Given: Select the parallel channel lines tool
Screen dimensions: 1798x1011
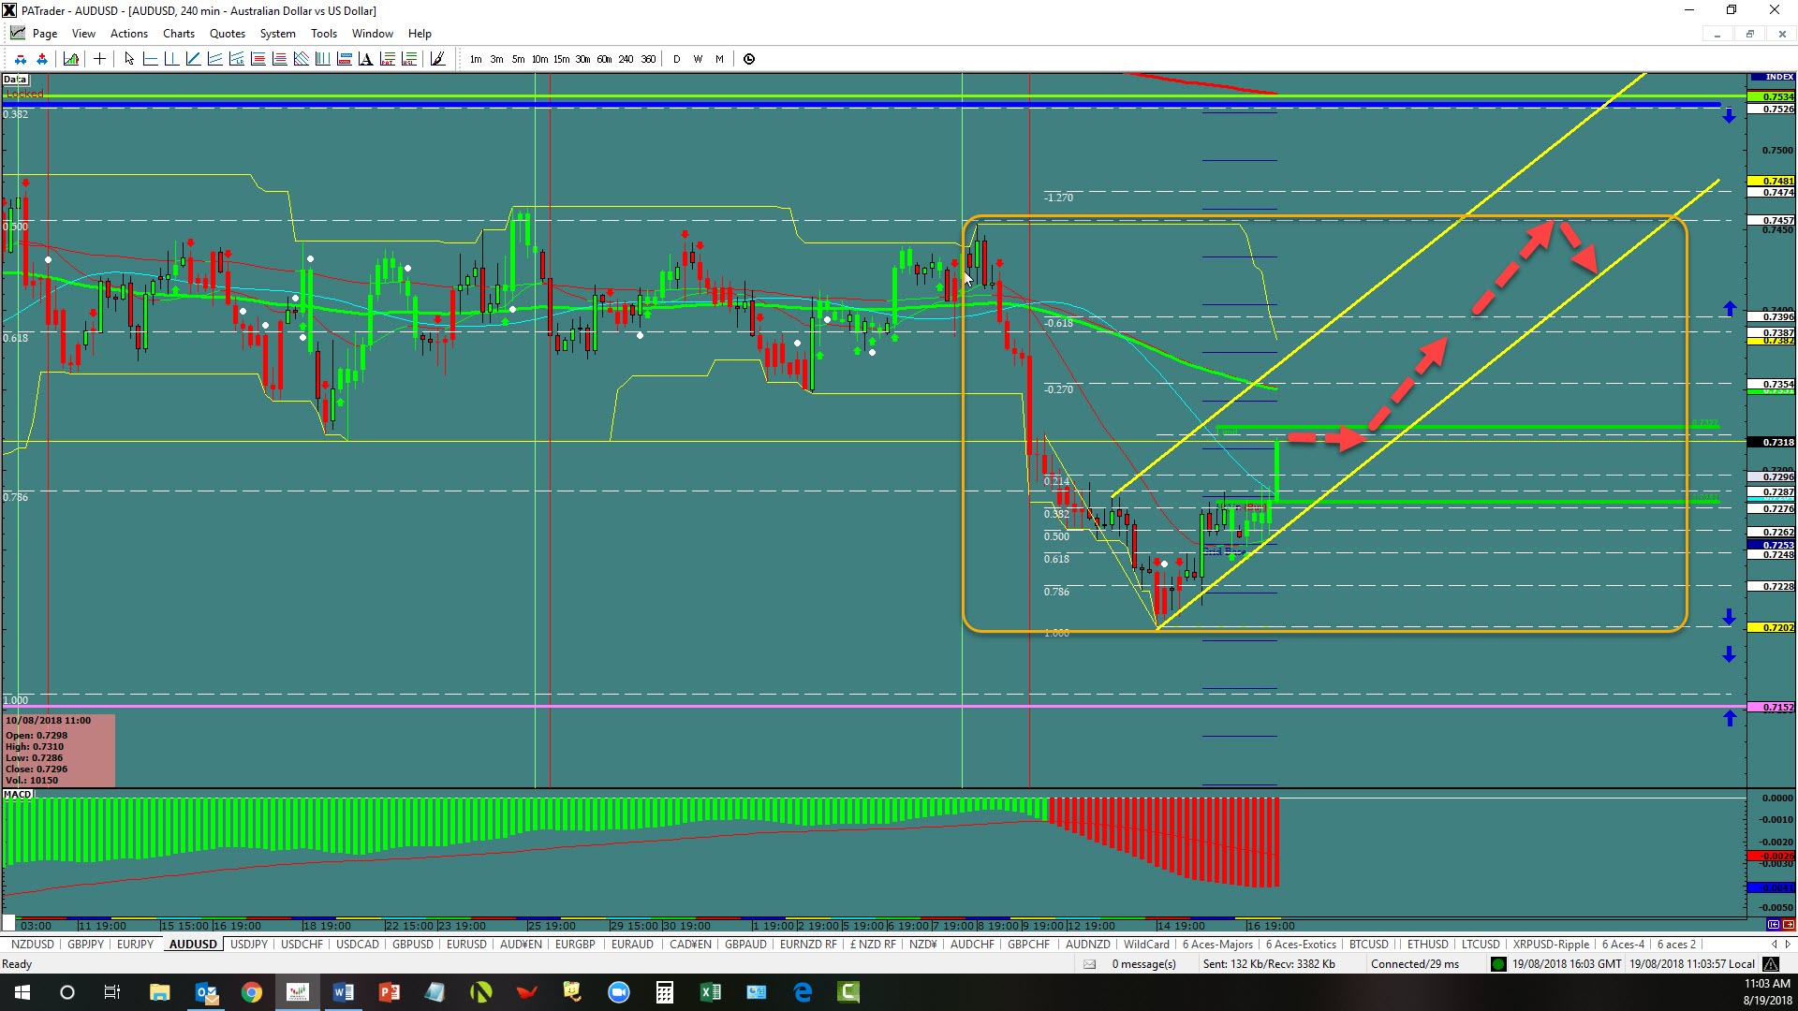Looking at the screenshot, I should (x=214, y=59).
